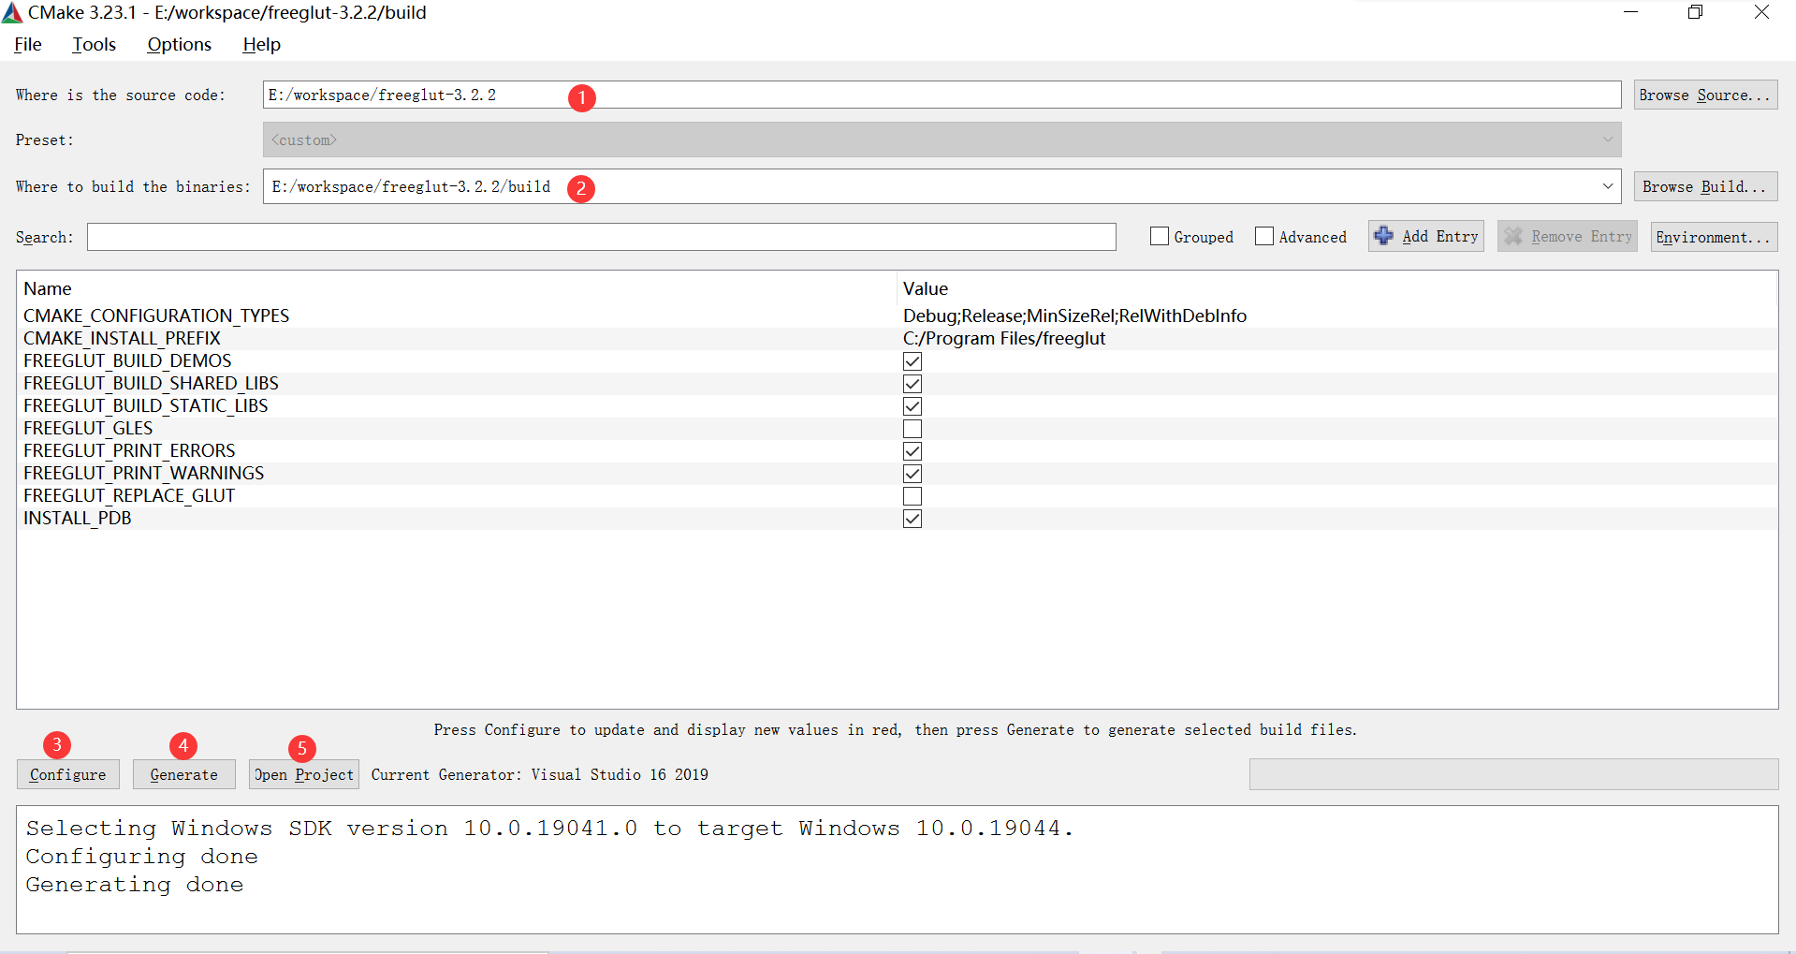
Task: Click the Configure button
Action: [x=67, y=774]
